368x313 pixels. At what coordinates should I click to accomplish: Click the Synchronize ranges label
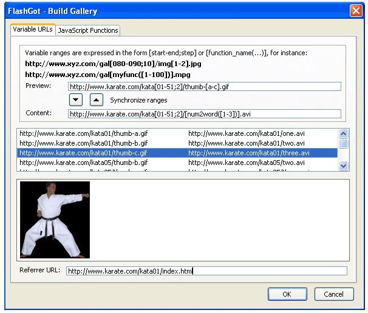tap(138, 100)
